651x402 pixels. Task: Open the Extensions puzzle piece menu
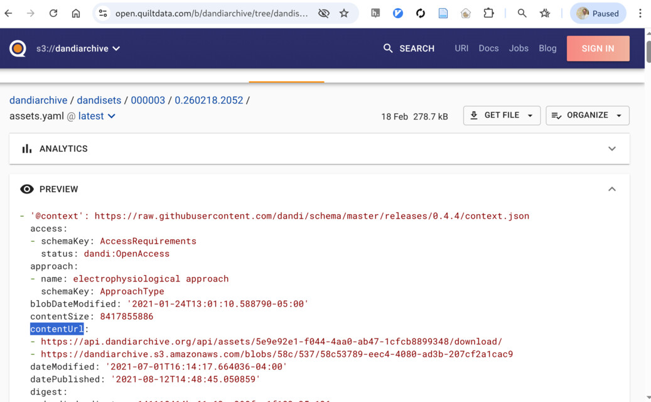click(488, 13)
